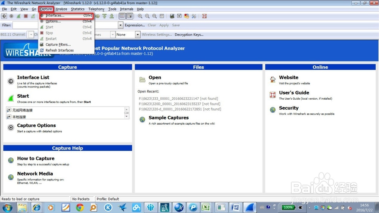Click the interface list scroll down arrow
Viewport: 379px width, 213px height.
point(127,116)
